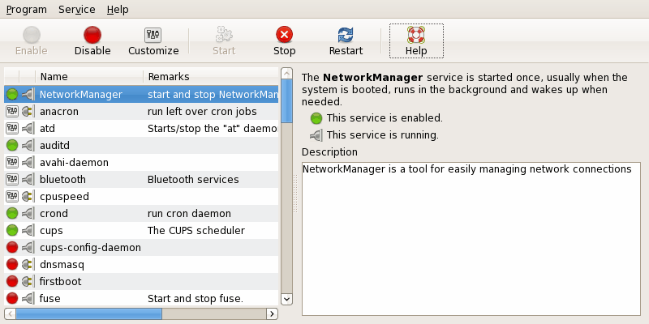Restart the NetworkManager service
This screenshot has height=324, width=649.
[x=346, y=35]
